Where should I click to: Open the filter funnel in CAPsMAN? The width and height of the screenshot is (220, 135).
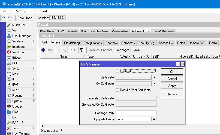[x=81, y=50]
